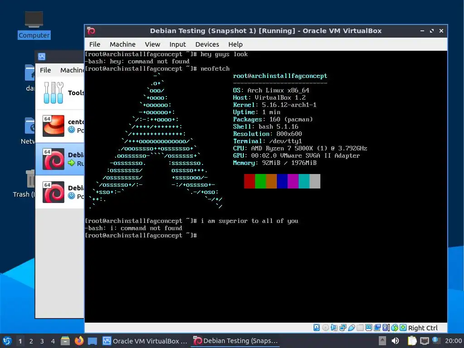464x348 pixels.
Task: Open the View menu
Action: (152, 44)
